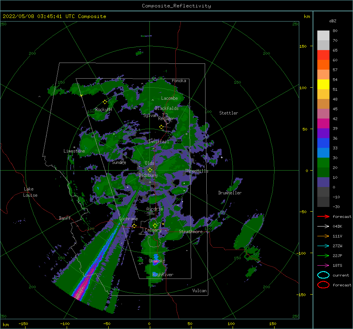Click the Vulcan city label
The image size is (353, 329).
point(200,290)
